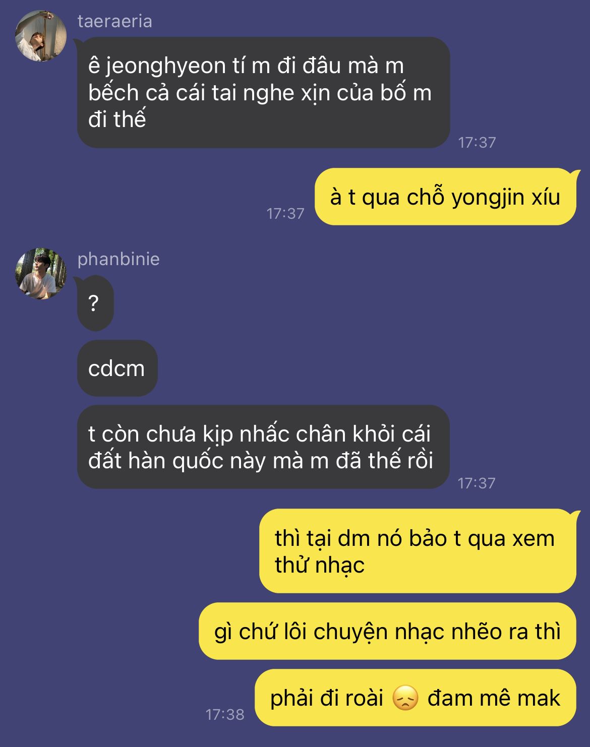The height and width of the screenshot is (747, 590).
Task: Select the 'gì chứ lôi chuyện nhạc nhẽo' bubble
Action: [x=387, y=631]
